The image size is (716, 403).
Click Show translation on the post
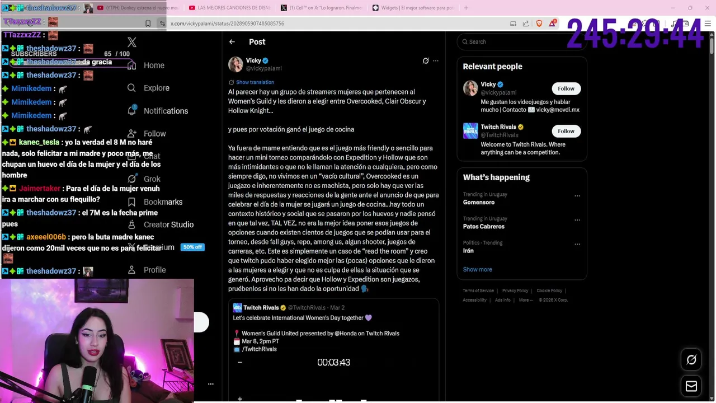[x=255, y=82]
